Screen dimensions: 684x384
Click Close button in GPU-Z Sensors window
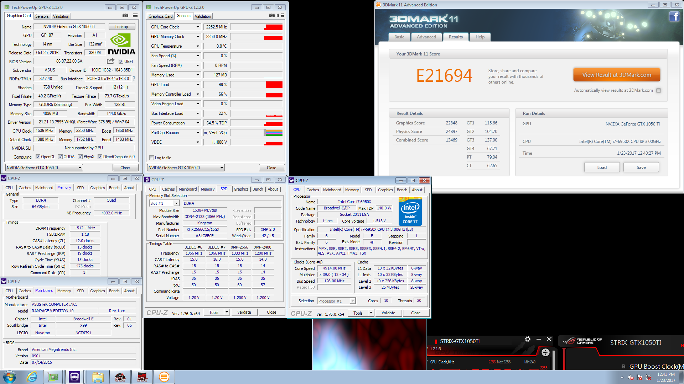coord(271,168)
